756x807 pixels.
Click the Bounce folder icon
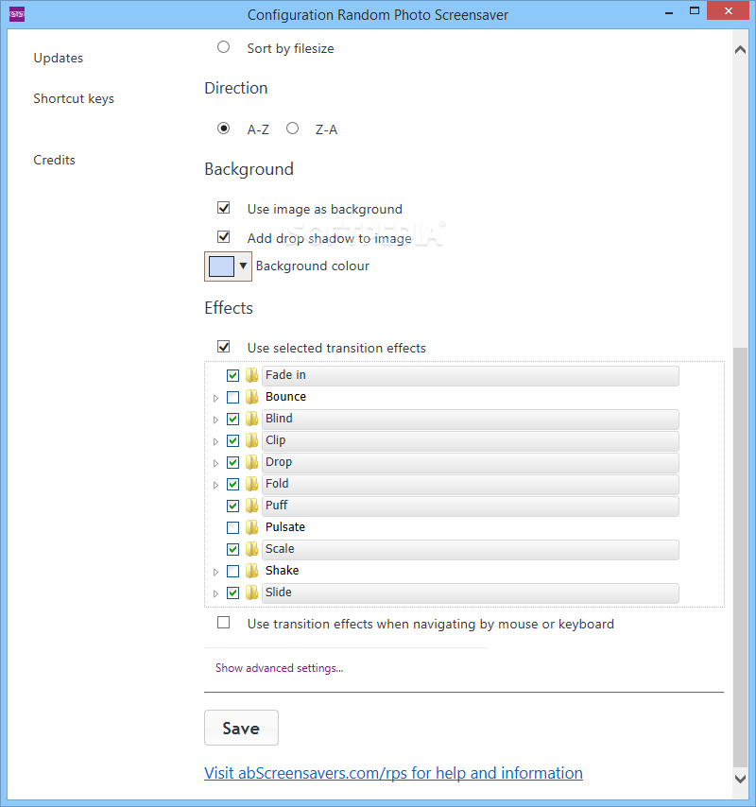(x=251, y=397)
